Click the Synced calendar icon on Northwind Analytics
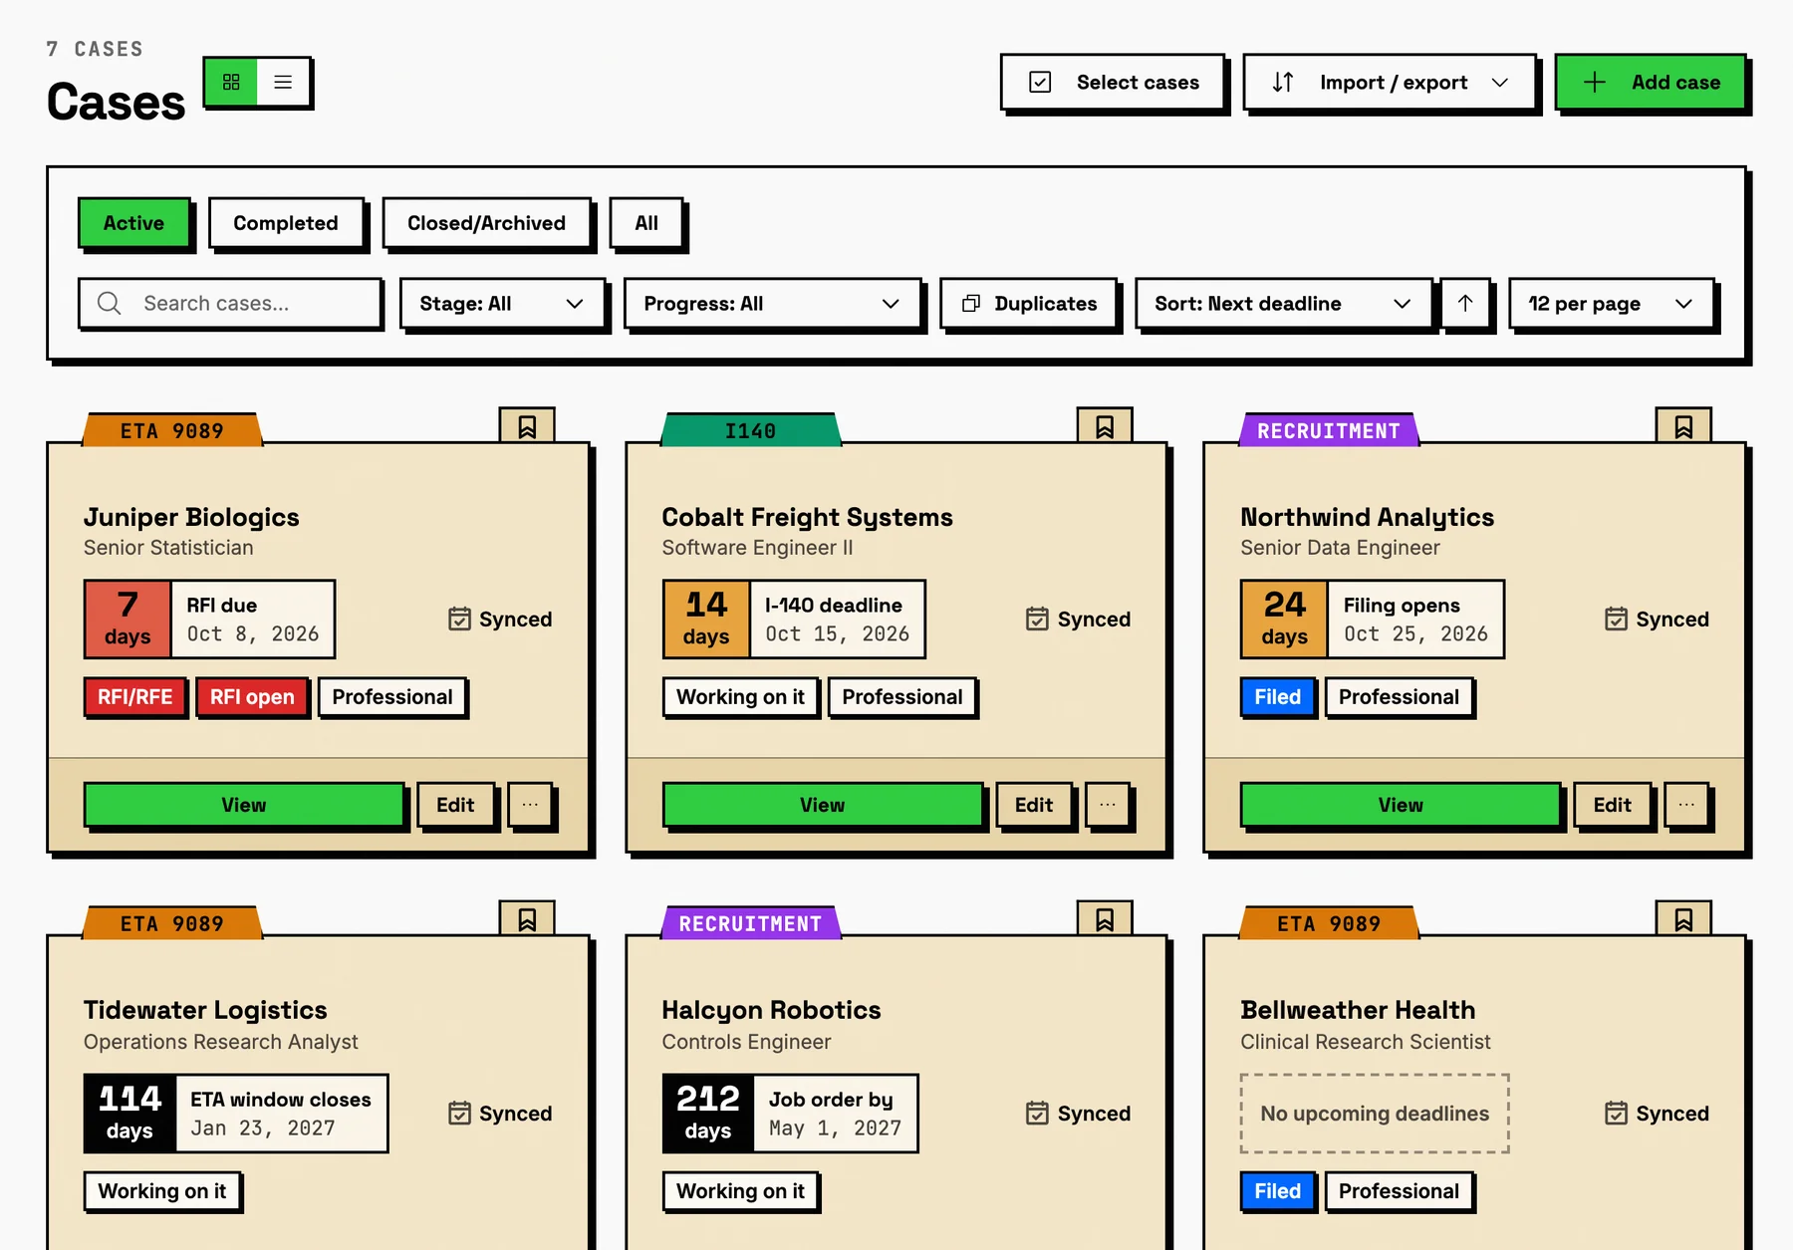The width and height of the screenshot is (1793, 1250). point(1616,619)
